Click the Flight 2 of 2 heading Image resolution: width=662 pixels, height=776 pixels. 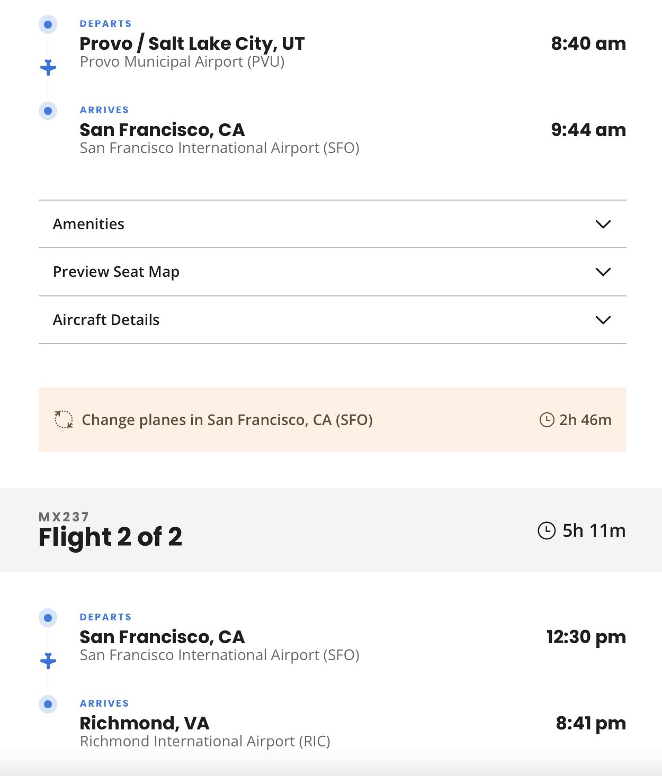(x=110, y=537)
